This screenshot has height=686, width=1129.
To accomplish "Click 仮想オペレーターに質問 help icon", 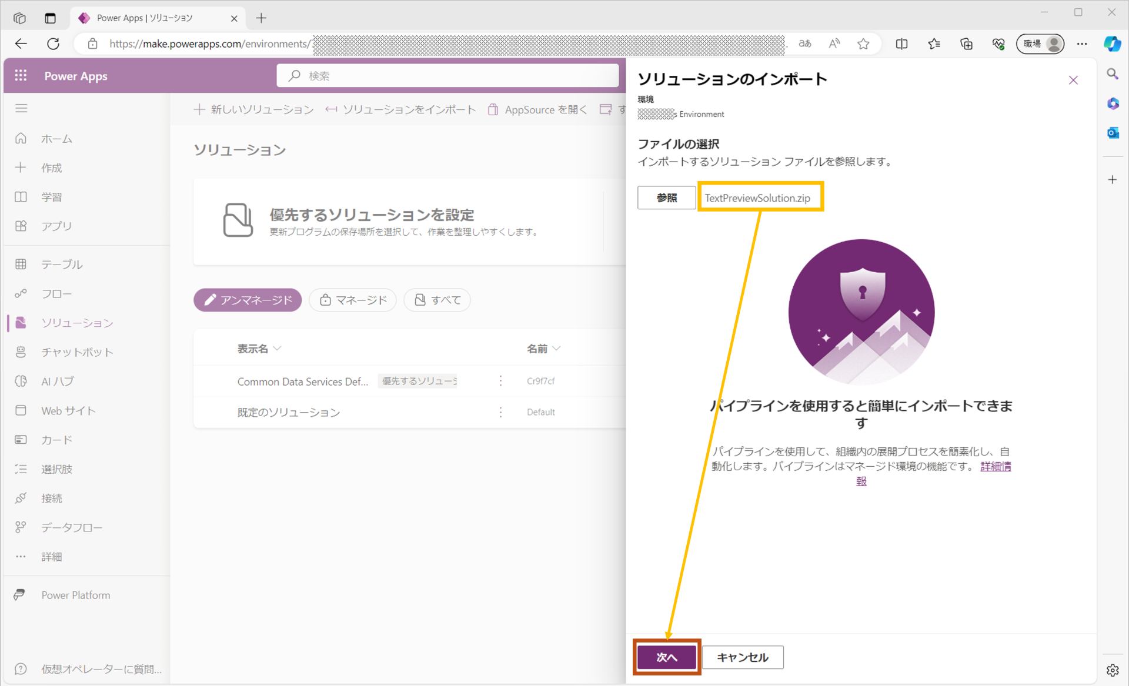I will 21,669.
